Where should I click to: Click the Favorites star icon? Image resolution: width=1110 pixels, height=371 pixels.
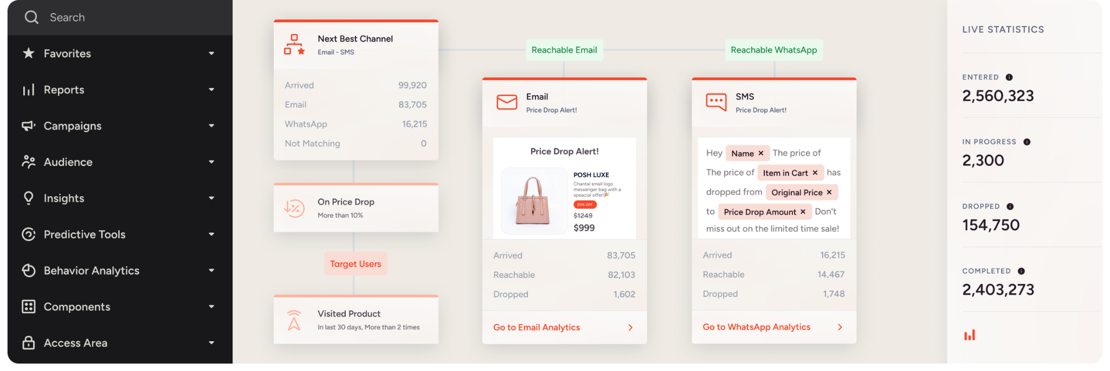[29, 53]
